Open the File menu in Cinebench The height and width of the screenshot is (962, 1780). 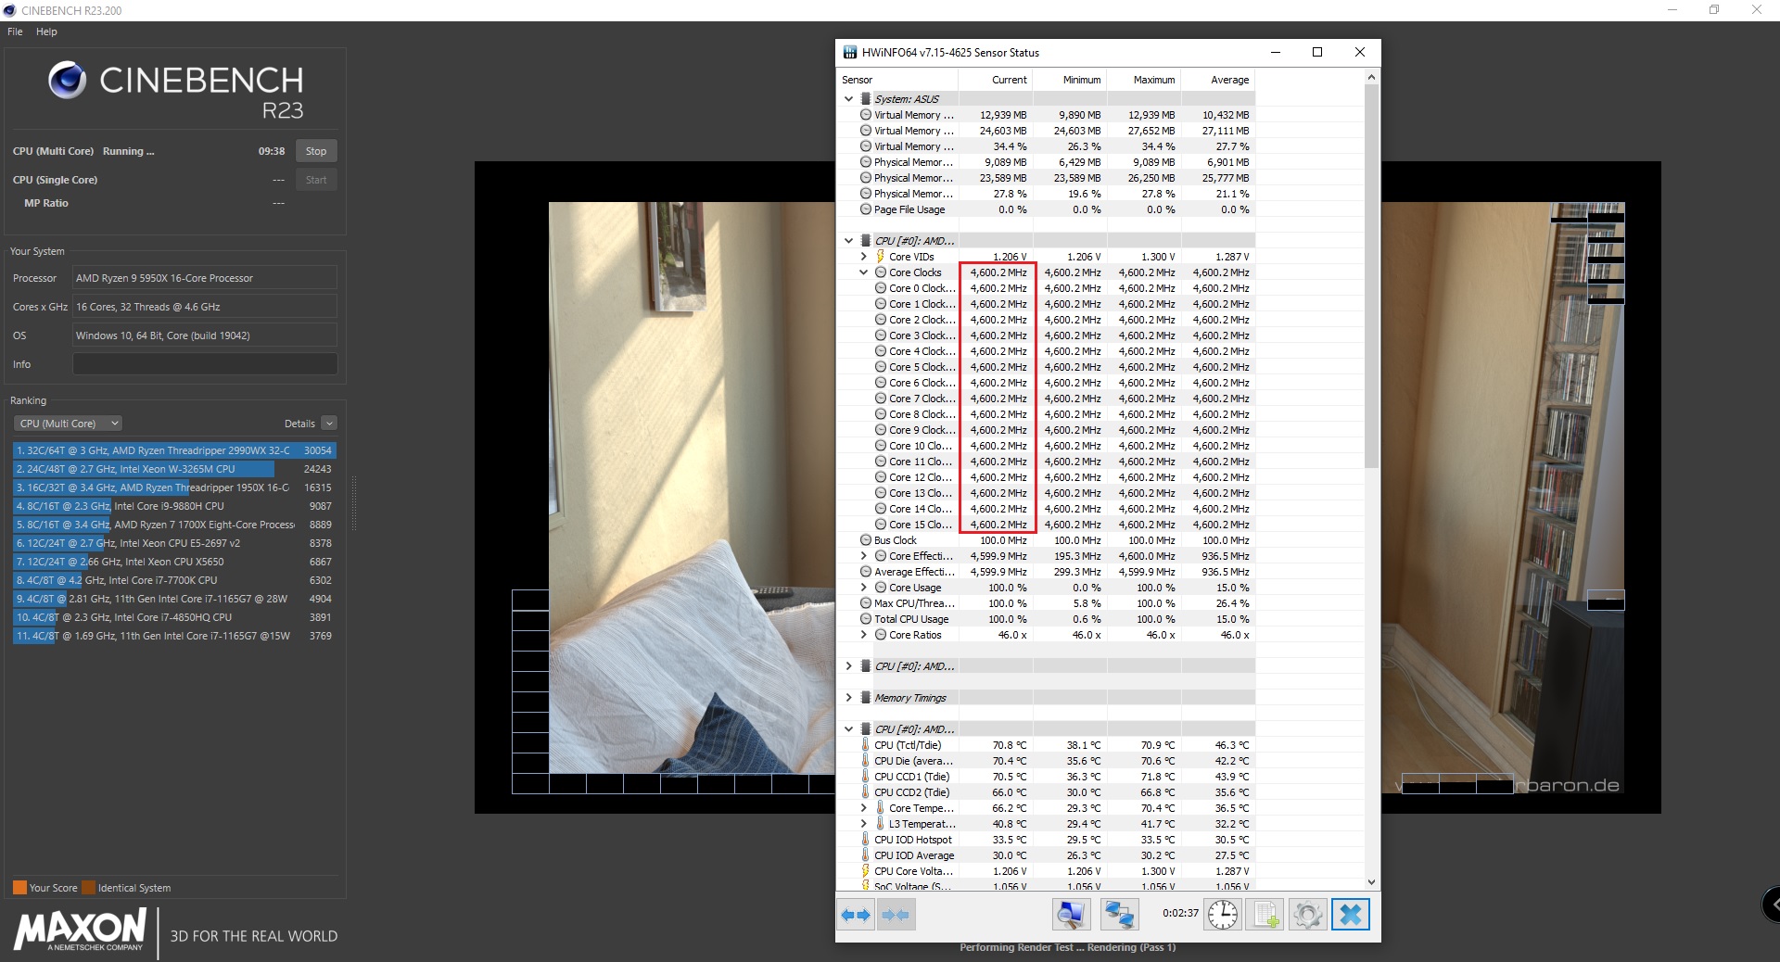click(x=15, y=32)
